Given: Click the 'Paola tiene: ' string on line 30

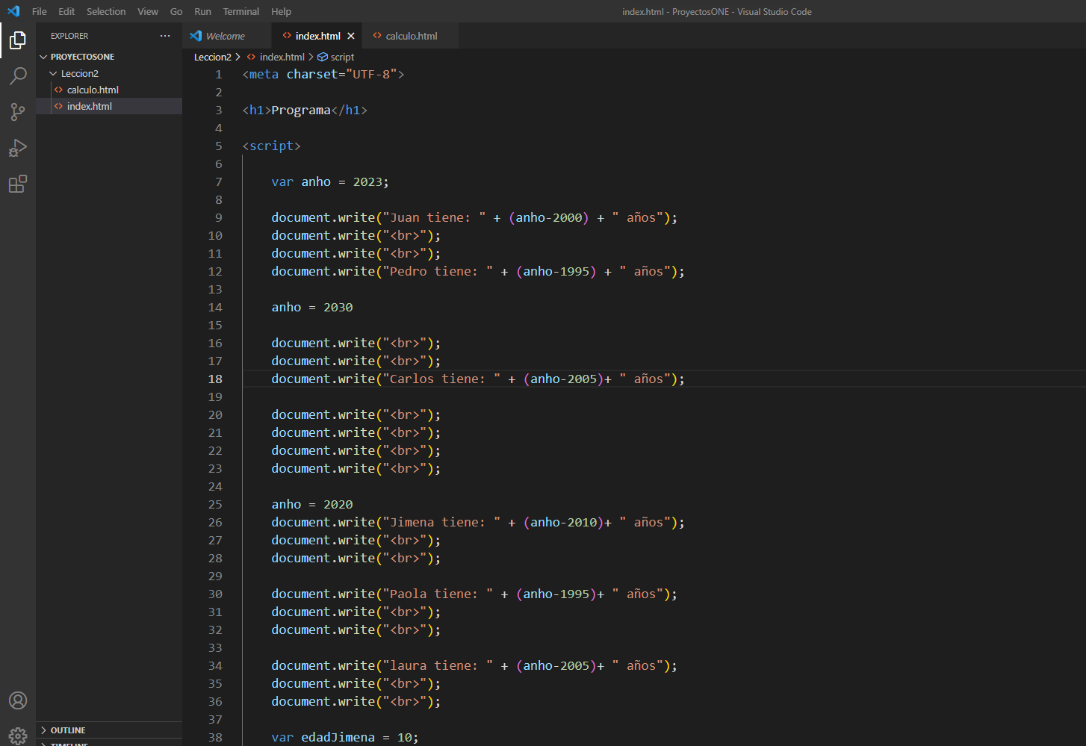Looking at the screenshot, I should coord(438,594).
